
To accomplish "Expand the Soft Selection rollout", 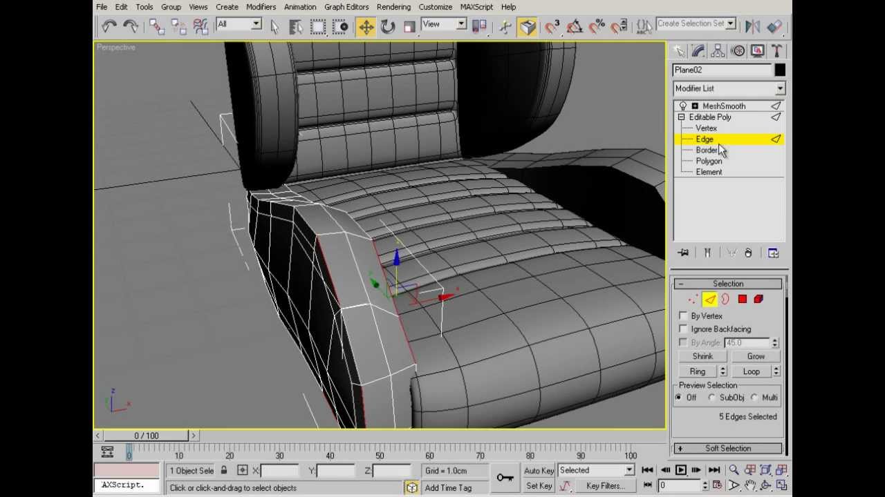I will click(728, 448).
